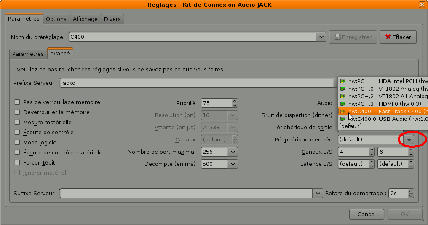Select hw:PCH HDA Intel PCH entry

click(x=383, y=81)
